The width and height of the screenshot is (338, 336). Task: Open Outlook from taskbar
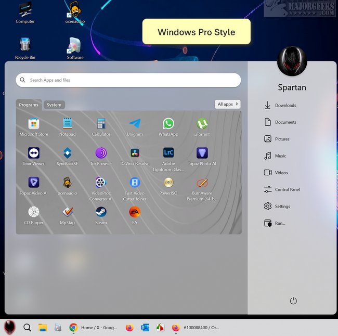[145, 327]
